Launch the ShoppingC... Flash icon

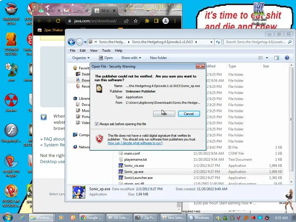click(11, 133)
